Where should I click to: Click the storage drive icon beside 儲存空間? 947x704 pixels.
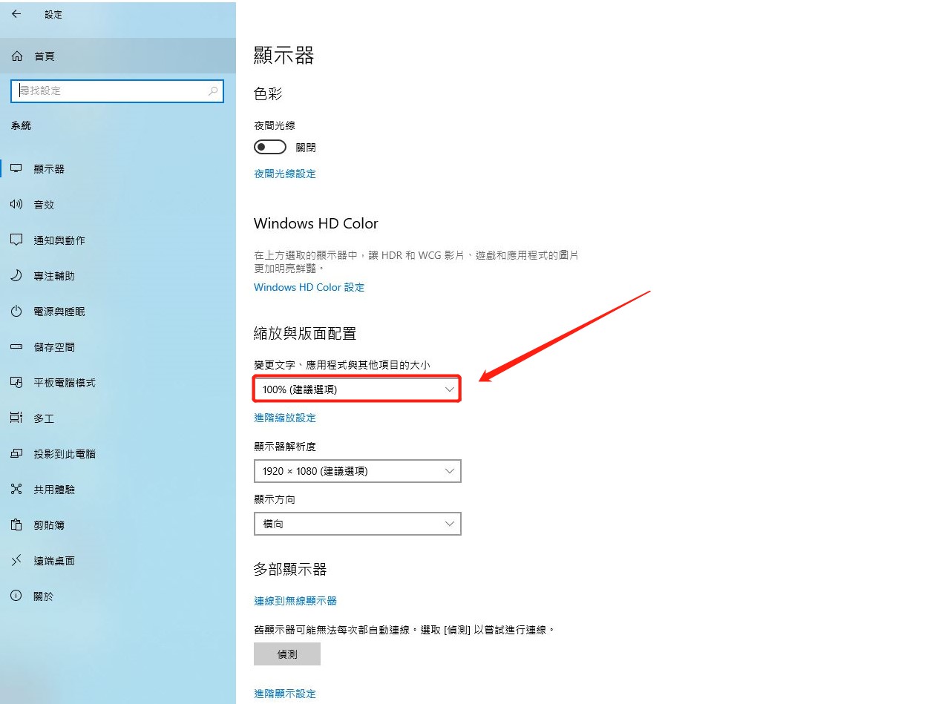(16, 347)
